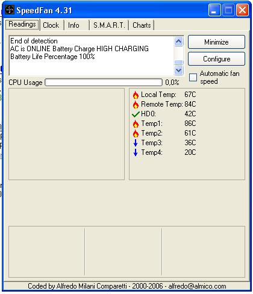Click the Temp4 value 20C
The height and width of the screenshot is (294, 253).
click(x=190, y=152)
